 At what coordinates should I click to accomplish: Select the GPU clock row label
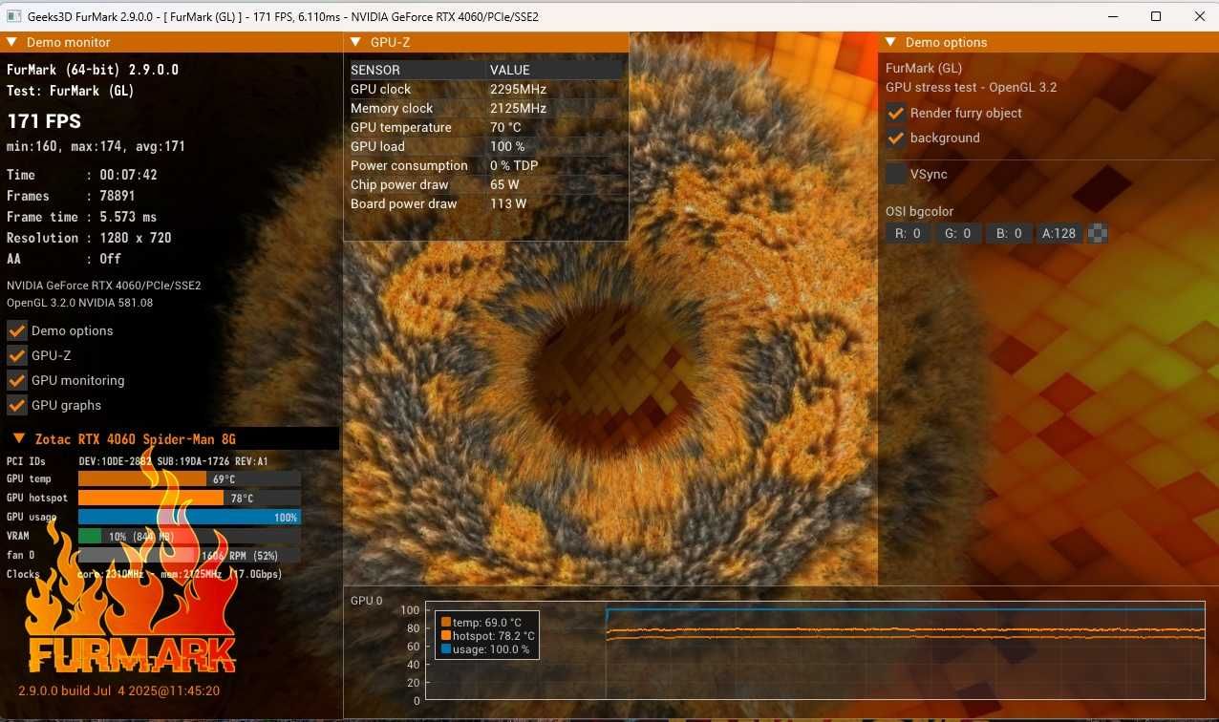[381, 89]
